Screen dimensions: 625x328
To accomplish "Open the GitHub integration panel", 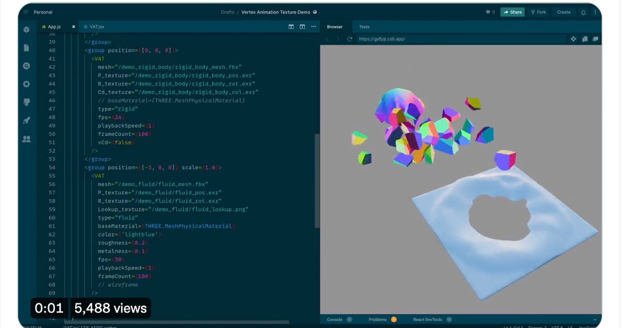I will [26, 102].
